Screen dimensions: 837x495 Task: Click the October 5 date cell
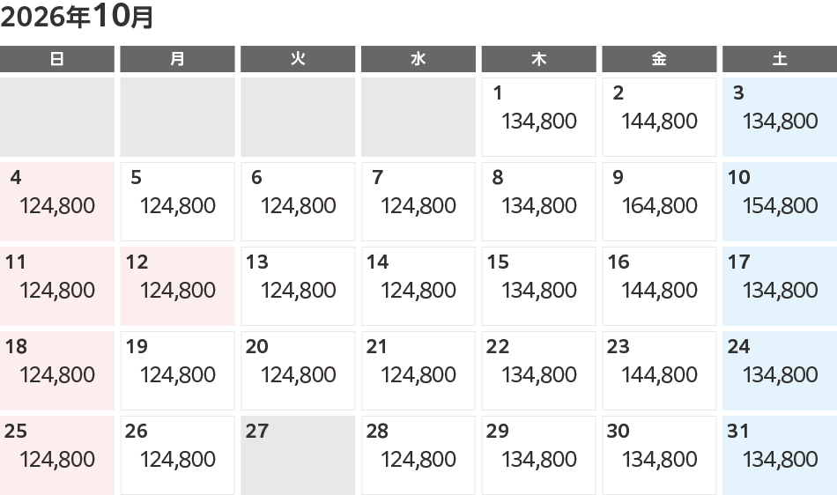click(x=177, y=201)
